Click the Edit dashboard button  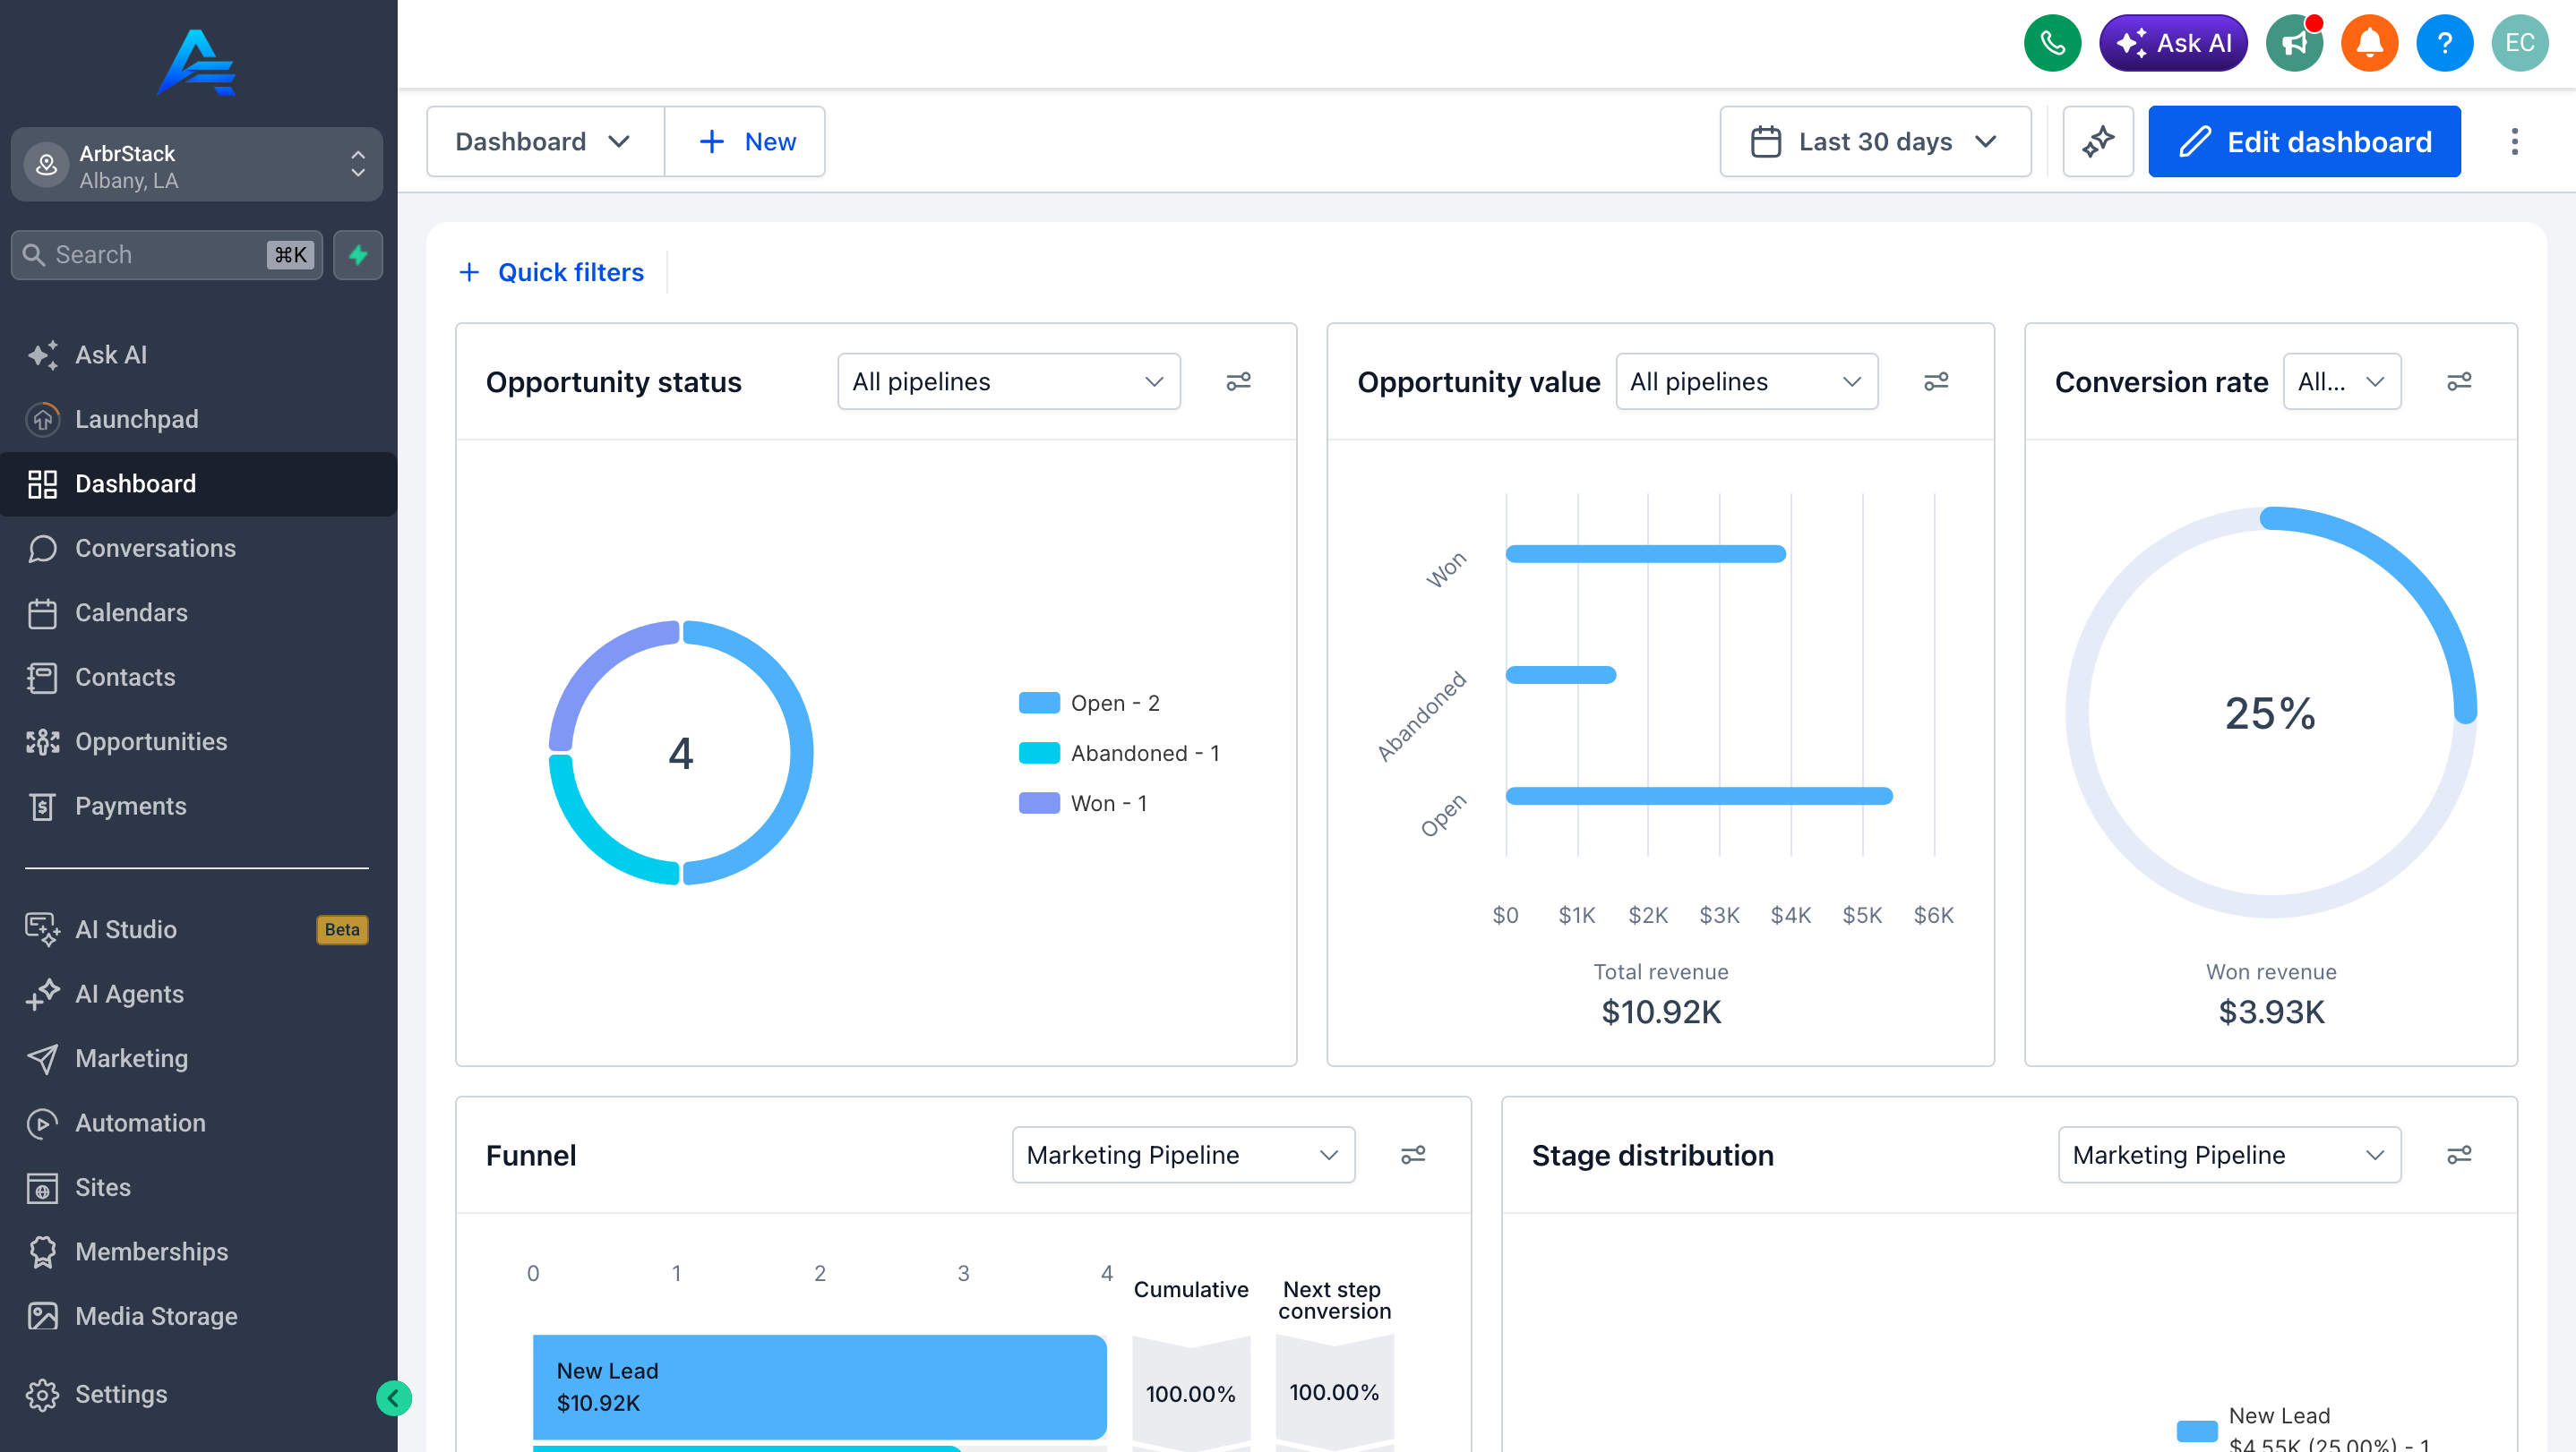click(x=2304, y=142)
